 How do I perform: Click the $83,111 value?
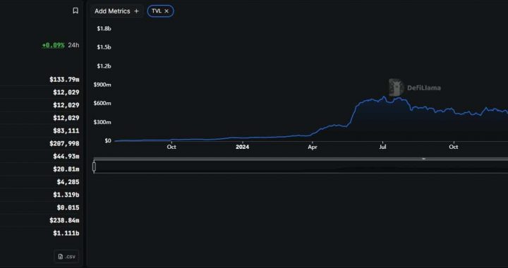[x=66, y=130]
